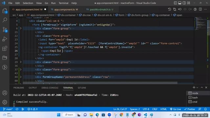Open the editor More Actions ellipsis
Screen dimensions: 210x118
tap(205, 9)
